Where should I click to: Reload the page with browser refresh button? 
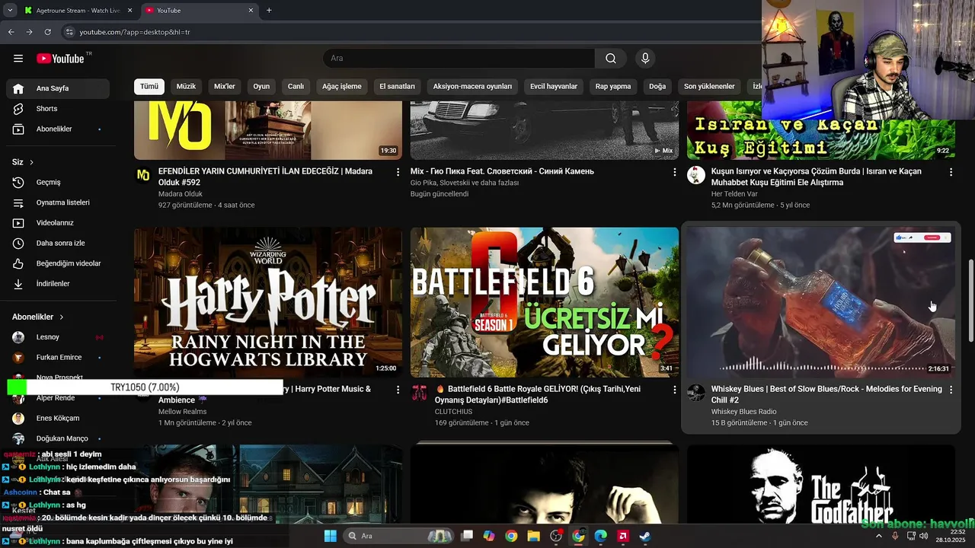(x=47, y=32)
